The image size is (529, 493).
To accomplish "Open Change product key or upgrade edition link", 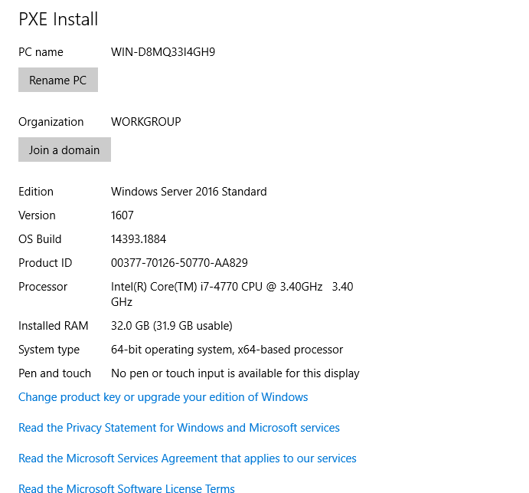I will click(163, 397).
